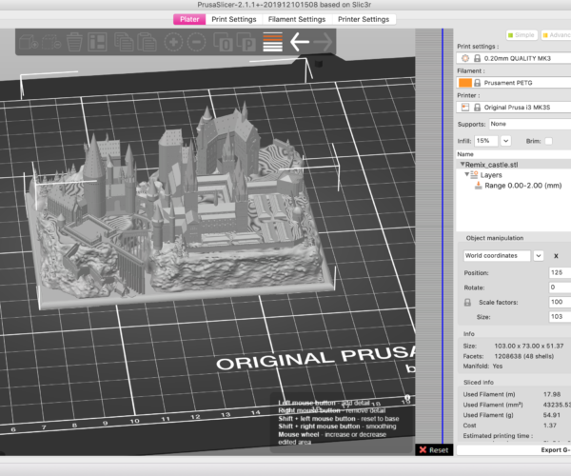The width and height of the screenshot is (571, 476).
Task: Click the Facets value 1208638 (48 shells)
Action: click(x=523, y=356)
